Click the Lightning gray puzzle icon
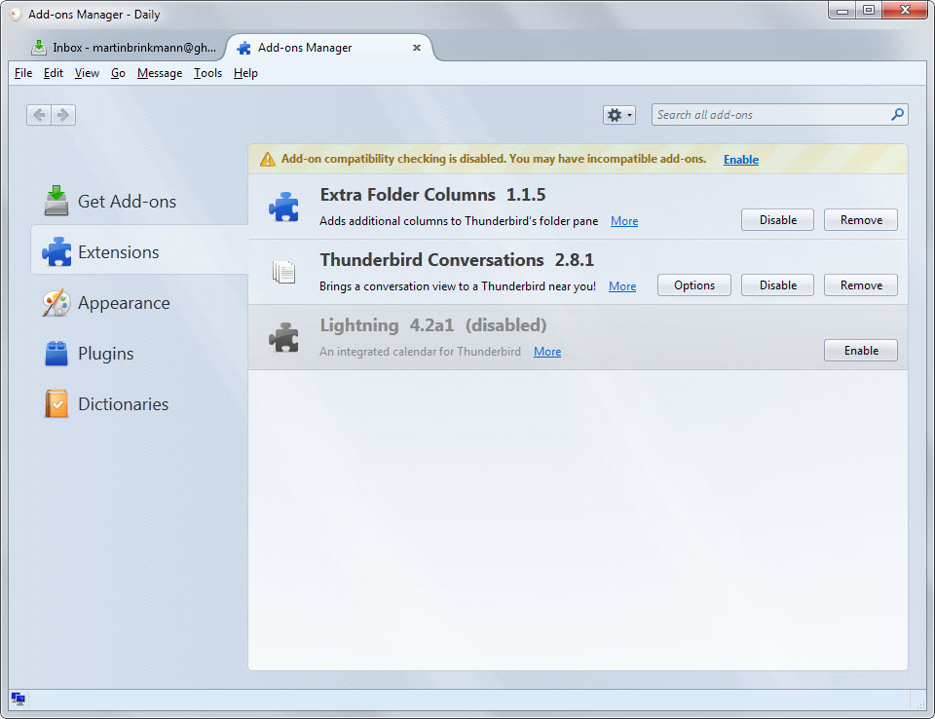The image size is (935, 719). (283, 338)
